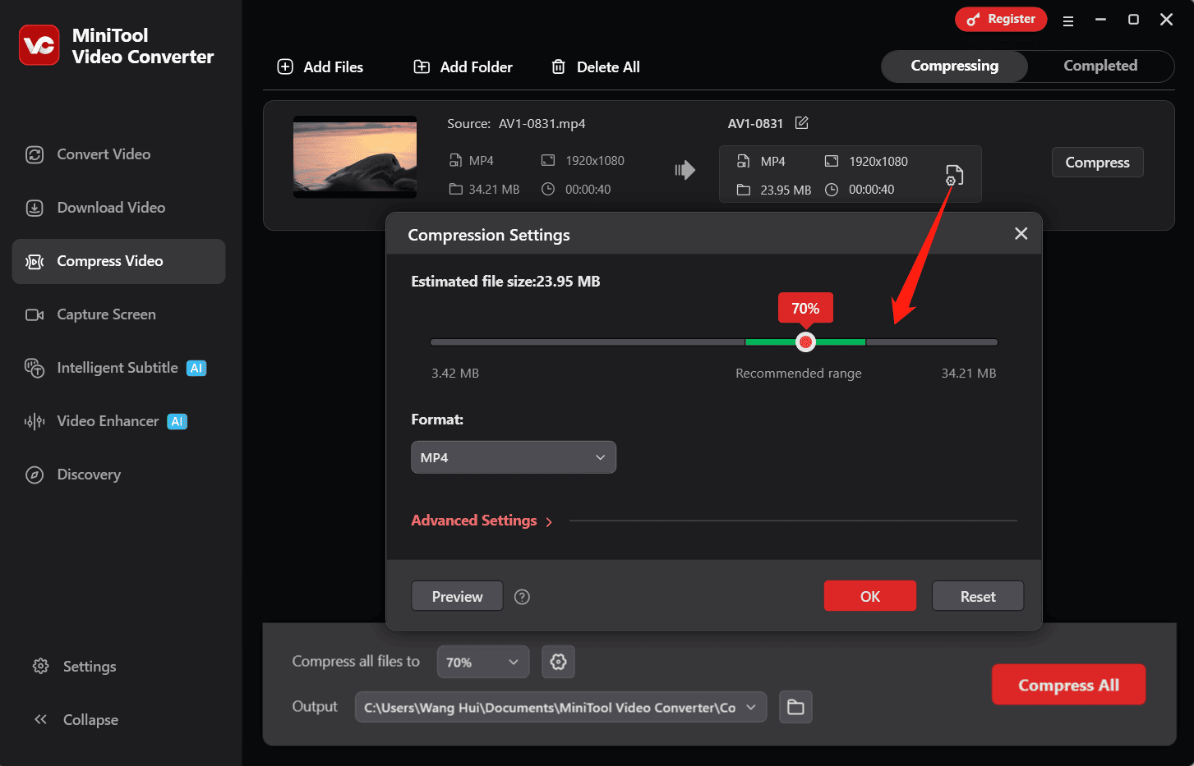
Task: Open the file compression settings icon
Action: (953, 175)
